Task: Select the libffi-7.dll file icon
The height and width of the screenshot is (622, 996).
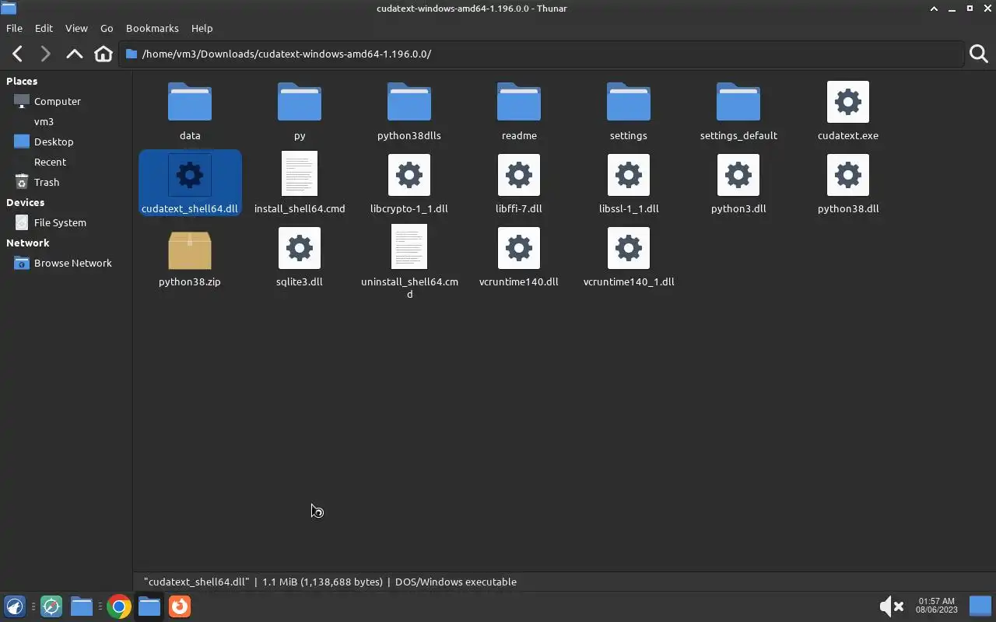Action: (519, 175)
